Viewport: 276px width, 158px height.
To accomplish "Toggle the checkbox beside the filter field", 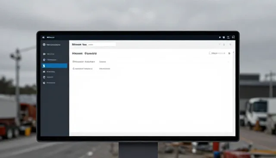I will [x=210, y=53].
